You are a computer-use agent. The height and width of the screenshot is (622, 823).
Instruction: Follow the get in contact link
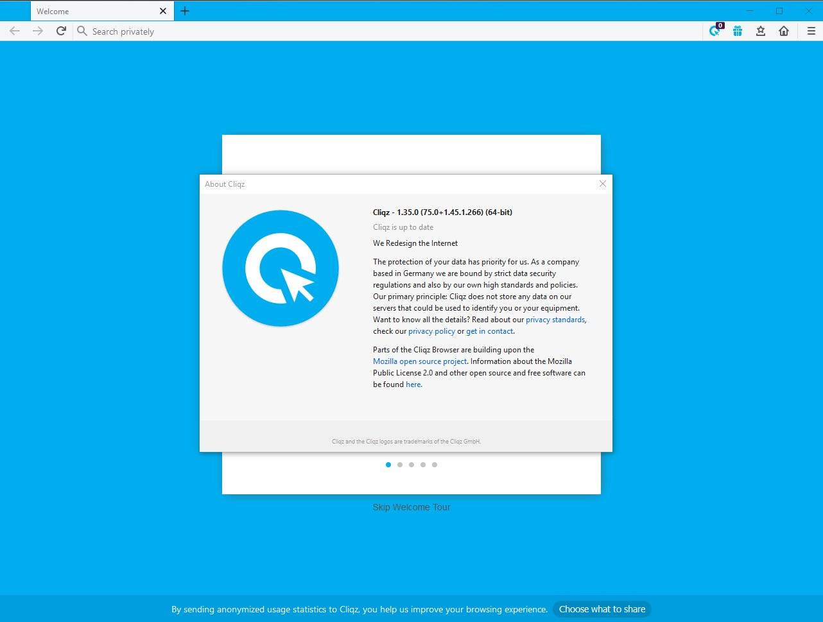click(x=489, y=331)
